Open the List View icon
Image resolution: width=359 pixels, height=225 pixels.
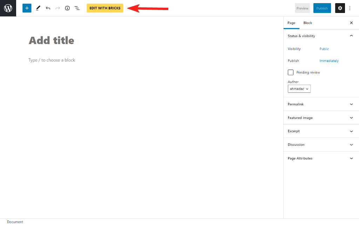77,8
